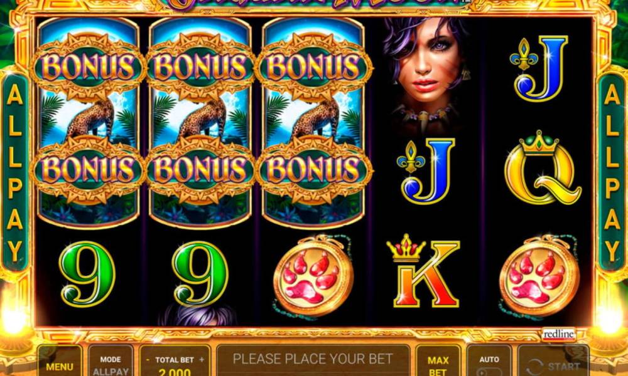Click the PLEASE PLACE YOUR BET message bar
The width and height of the screenshot is (628, 376).
313,360
